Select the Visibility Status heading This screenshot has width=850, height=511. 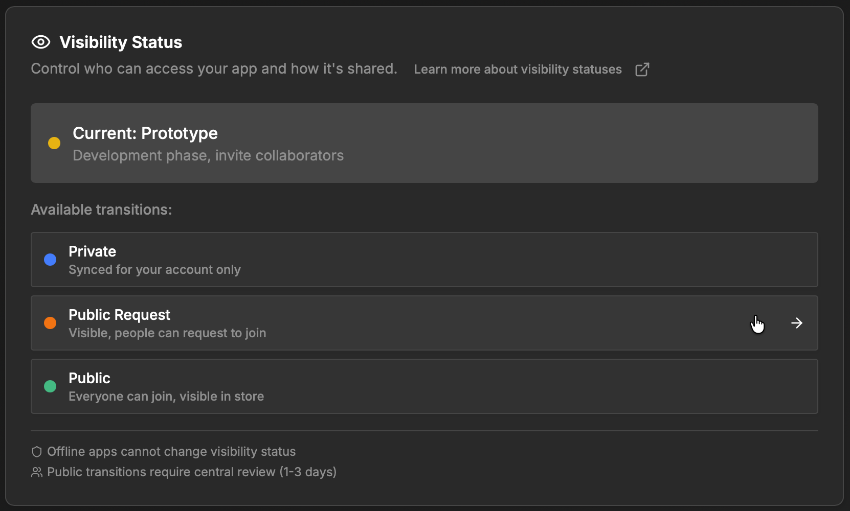click(x=121, y=42)
